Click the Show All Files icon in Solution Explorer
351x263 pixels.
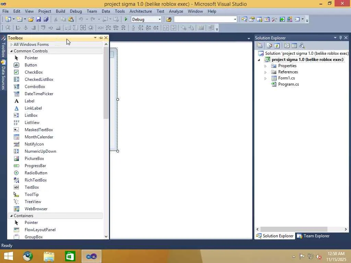[x=269, y=46]
